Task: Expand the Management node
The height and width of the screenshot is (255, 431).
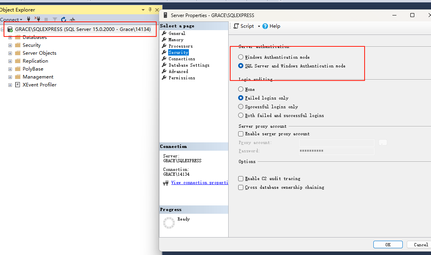Action: [10, 77]
